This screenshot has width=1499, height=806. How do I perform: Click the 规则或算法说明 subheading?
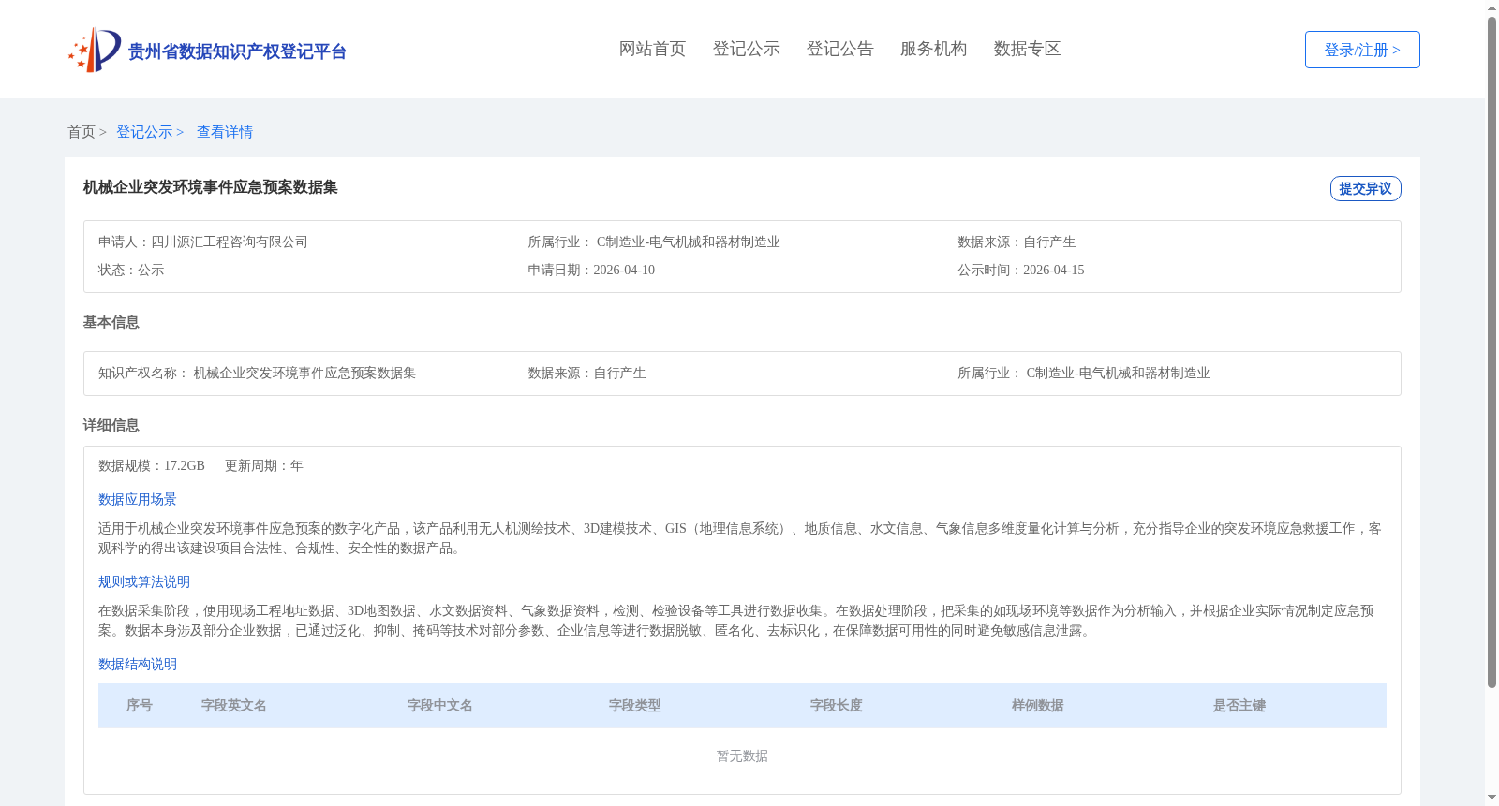[144, 581]
